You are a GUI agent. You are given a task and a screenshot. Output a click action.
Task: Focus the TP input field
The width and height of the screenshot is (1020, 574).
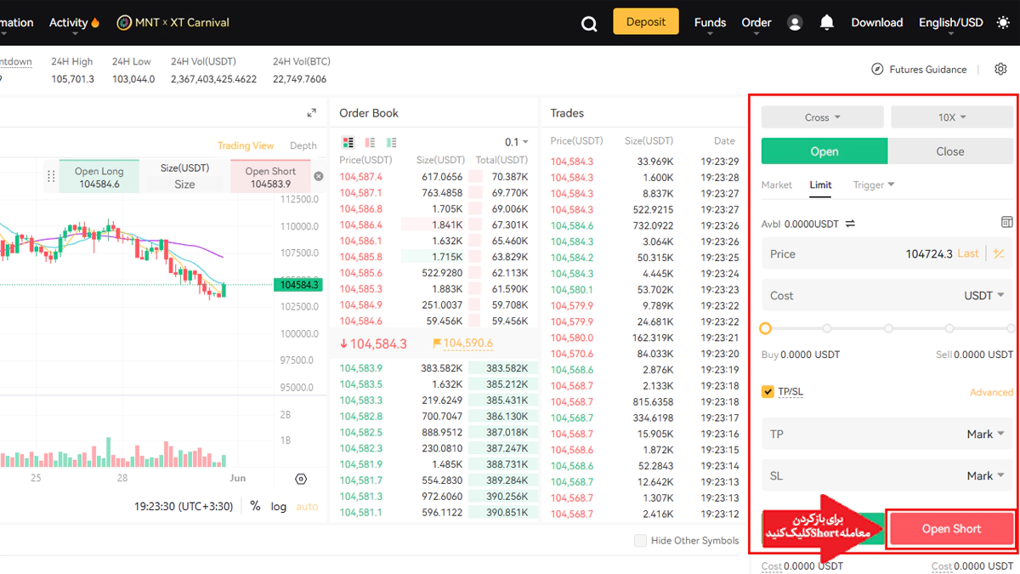tap(887, 434)
